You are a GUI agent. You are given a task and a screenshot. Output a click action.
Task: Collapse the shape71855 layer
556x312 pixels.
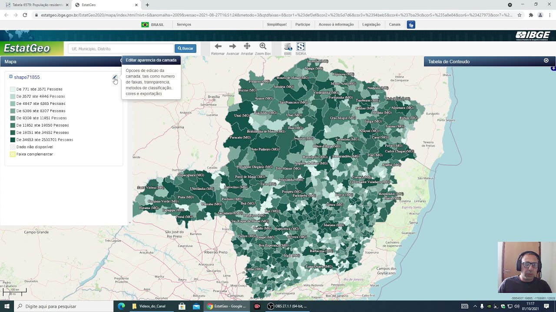[11, 77]
